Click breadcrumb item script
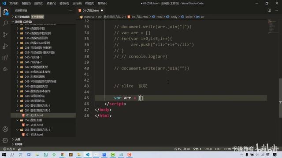This screenshot has height=158, width=282. (x=189, y=17)
